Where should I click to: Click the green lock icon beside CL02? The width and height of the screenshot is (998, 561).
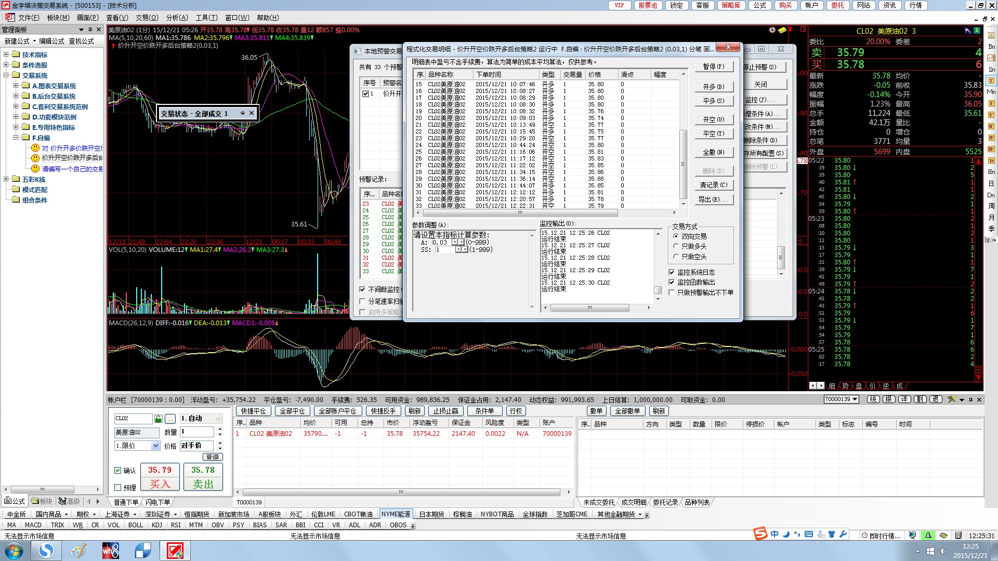[x=159, y=419]
